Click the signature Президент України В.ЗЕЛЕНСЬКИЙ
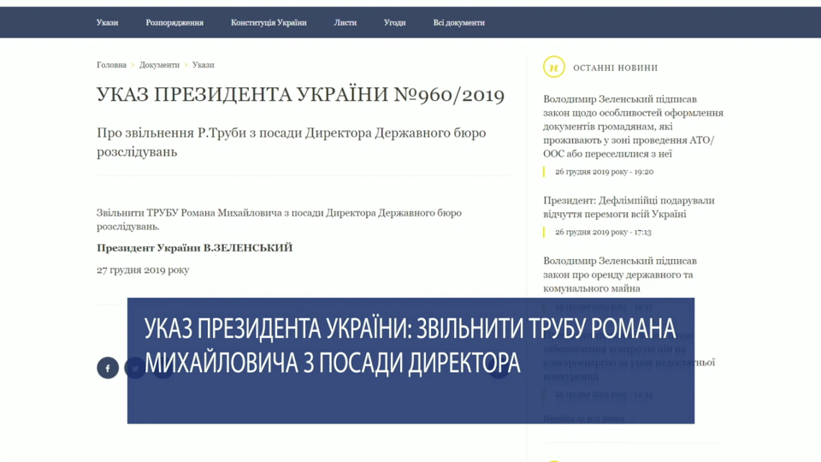 [x=194, y=248]
